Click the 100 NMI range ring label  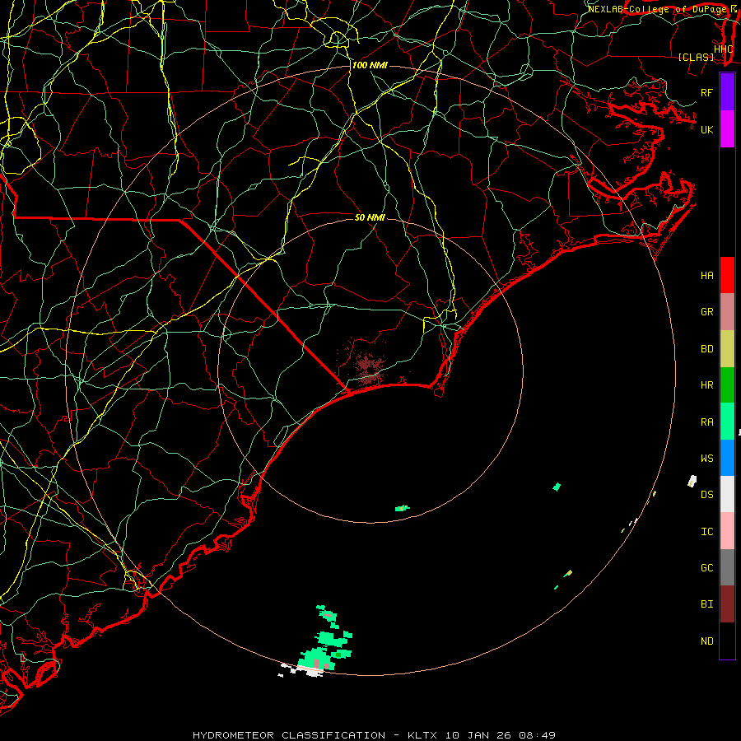coord(370,65)
